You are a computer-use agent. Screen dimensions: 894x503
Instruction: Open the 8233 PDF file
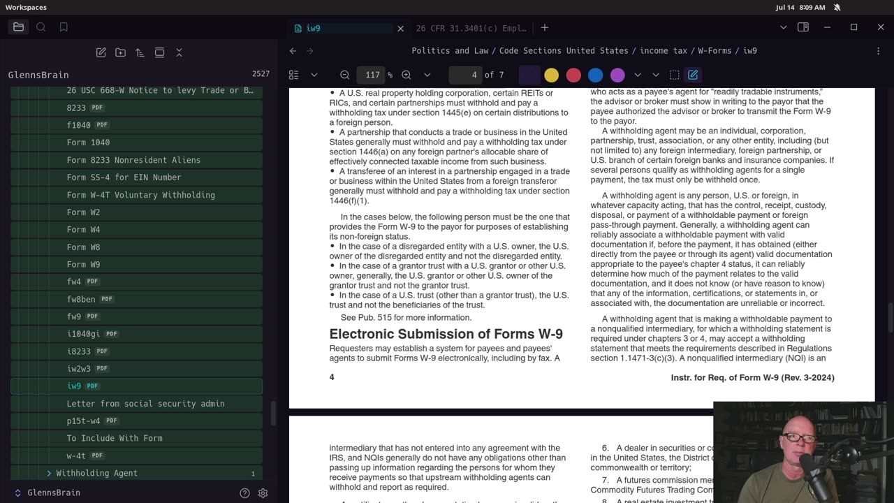pyautogui.click(x=136, y=108)
